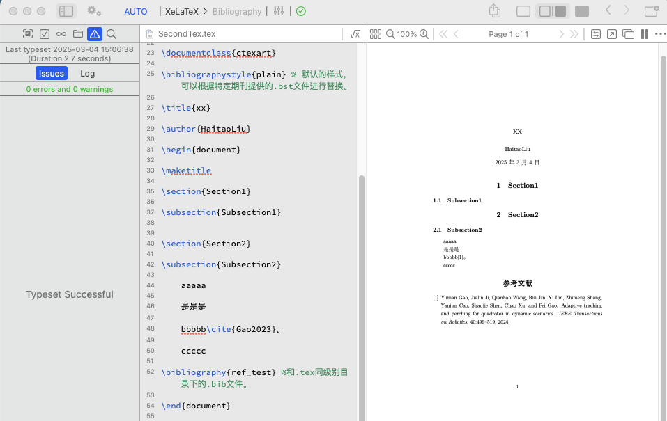The image size is (667, 421).
Task: Go to the next PDF page
Action: tap(561, 34)
